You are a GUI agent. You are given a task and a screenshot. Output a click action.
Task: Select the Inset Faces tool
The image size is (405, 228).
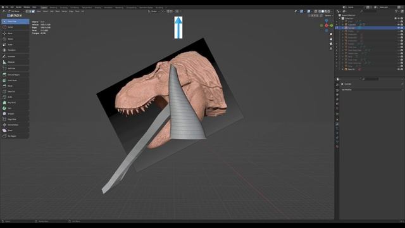15,80
